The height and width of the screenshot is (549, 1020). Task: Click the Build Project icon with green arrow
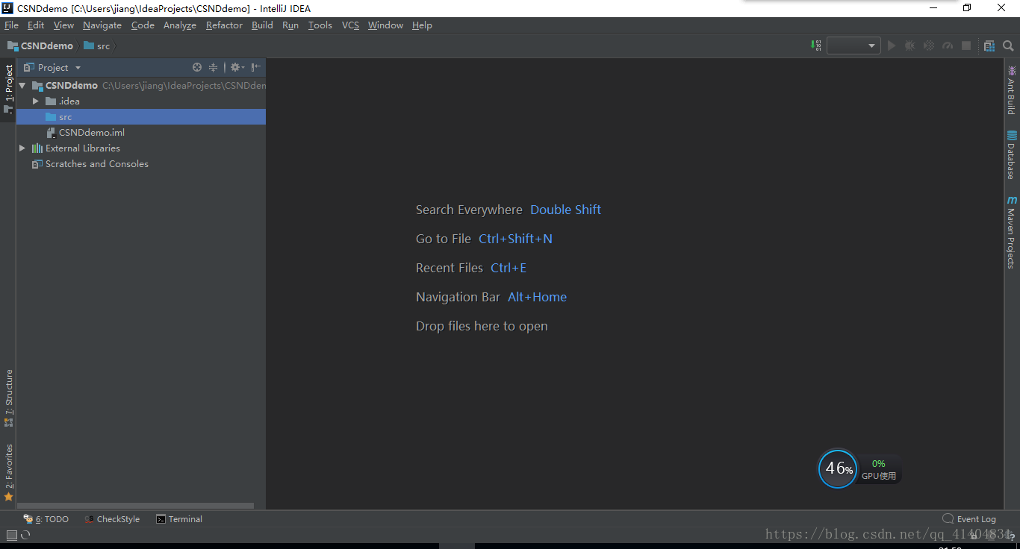(816, 46)
